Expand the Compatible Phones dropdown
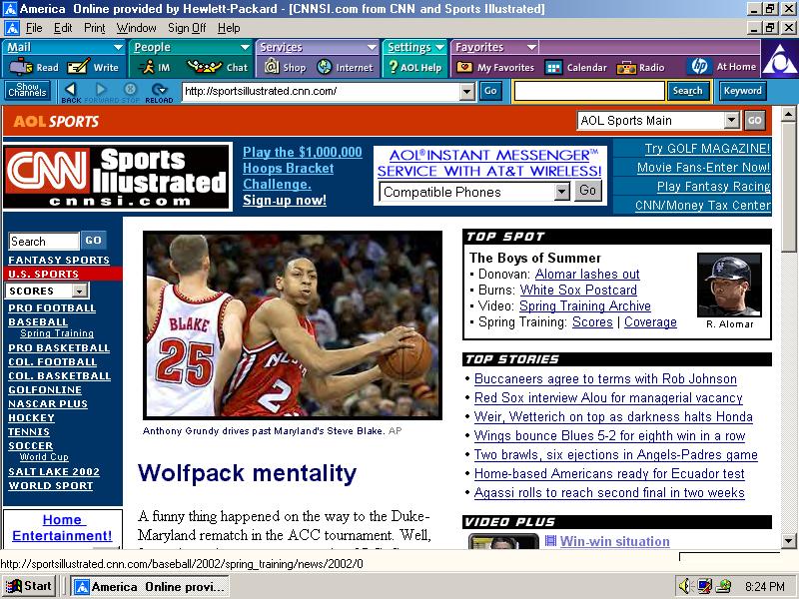799x599 pixels. tap(561, 191)
